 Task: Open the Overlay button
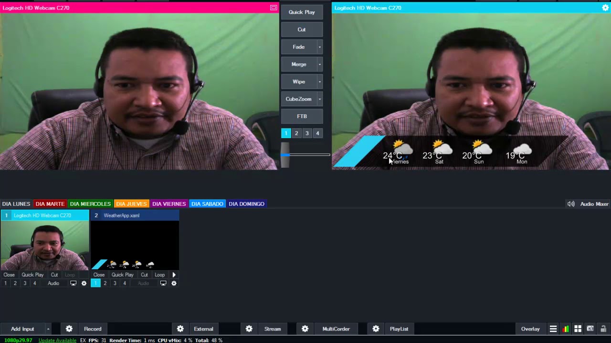coord(530,329)
